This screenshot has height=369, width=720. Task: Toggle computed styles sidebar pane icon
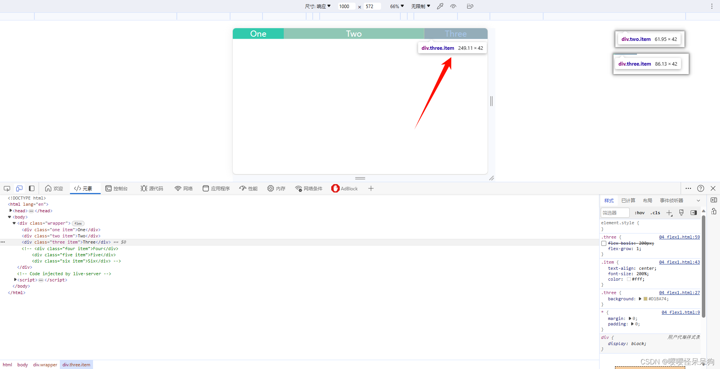(694, 213)
